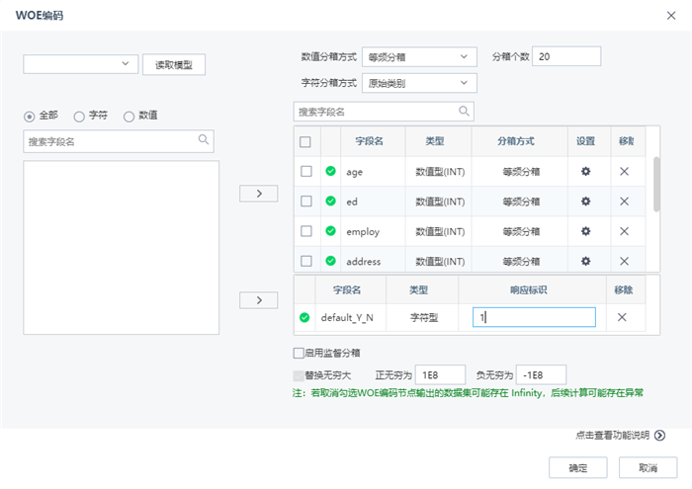Open settings gear for address field
Viewport: 692px width, 489px height.
[585, 261]
